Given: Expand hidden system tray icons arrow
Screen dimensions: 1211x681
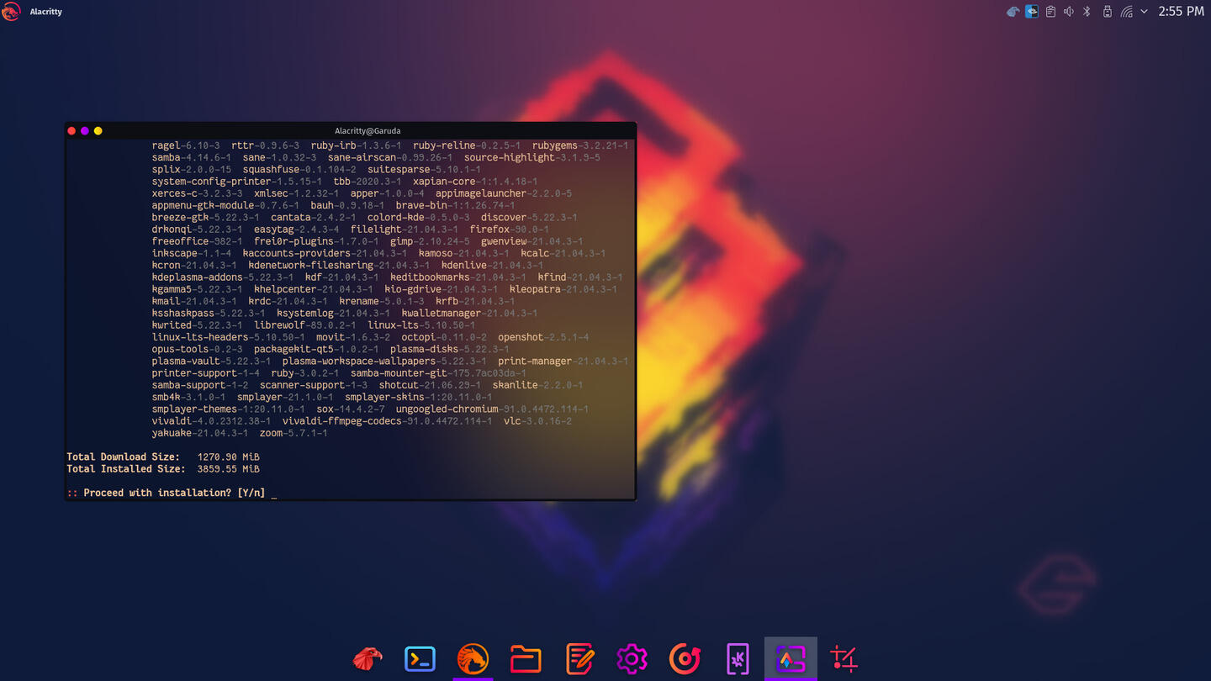Looking at the screenshot, I should point(1144,12).
